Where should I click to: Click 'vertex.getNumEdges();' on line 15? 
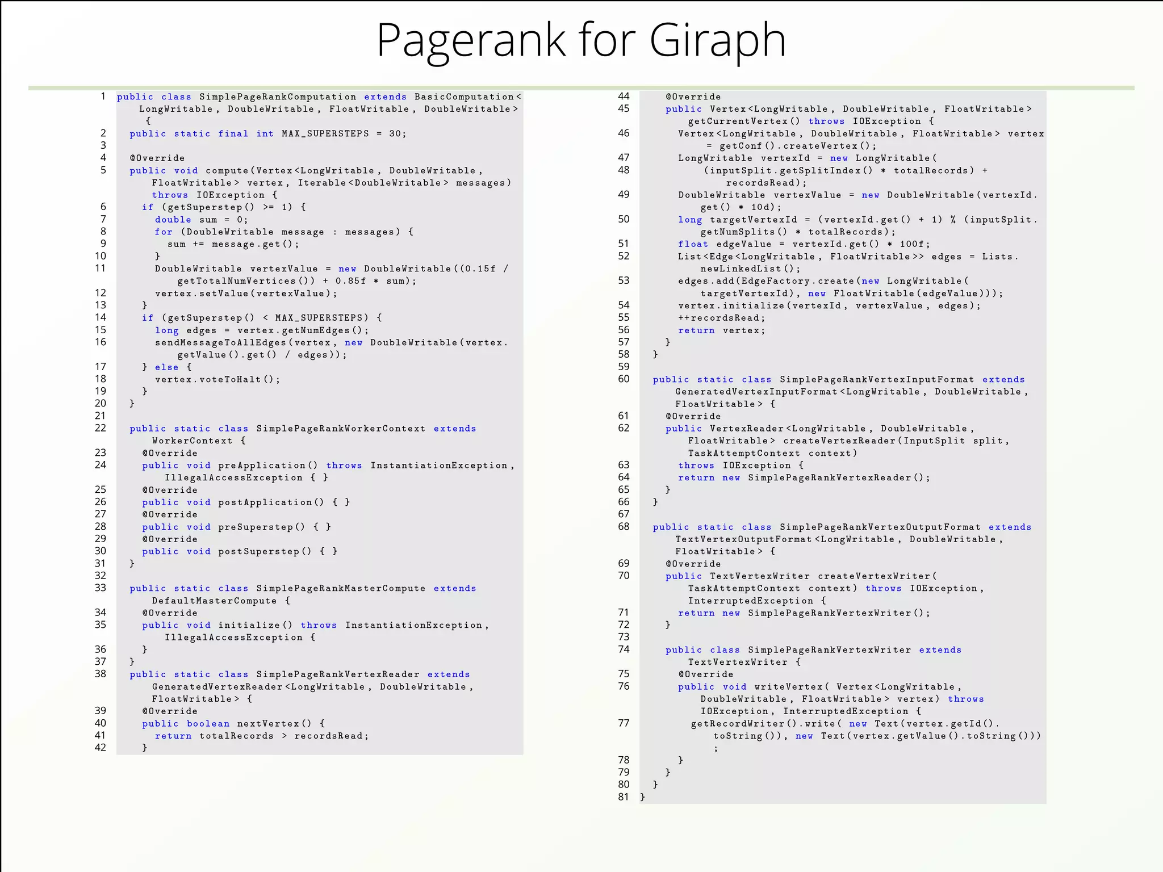pos(303,330)
